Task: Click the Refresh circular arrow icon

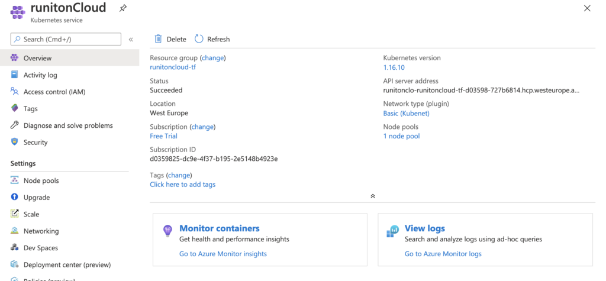Action: [x=199, y=38]
